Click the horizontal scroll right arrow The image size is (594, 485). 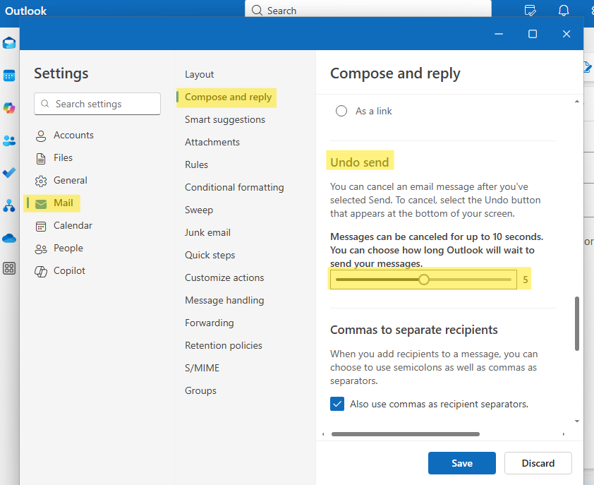[x=564, y=433]
